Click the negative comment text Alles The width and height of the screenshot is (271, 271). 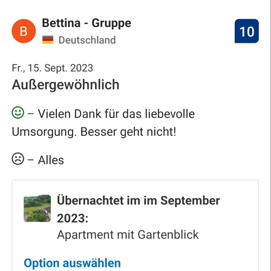51,160
